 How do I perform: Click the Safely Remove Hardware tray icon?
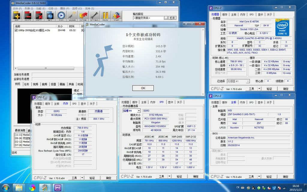coord(264,188)
